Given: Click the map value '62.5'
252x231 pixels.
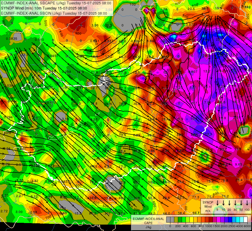Looking at the screenshot, I should click(x=181, y=197).
